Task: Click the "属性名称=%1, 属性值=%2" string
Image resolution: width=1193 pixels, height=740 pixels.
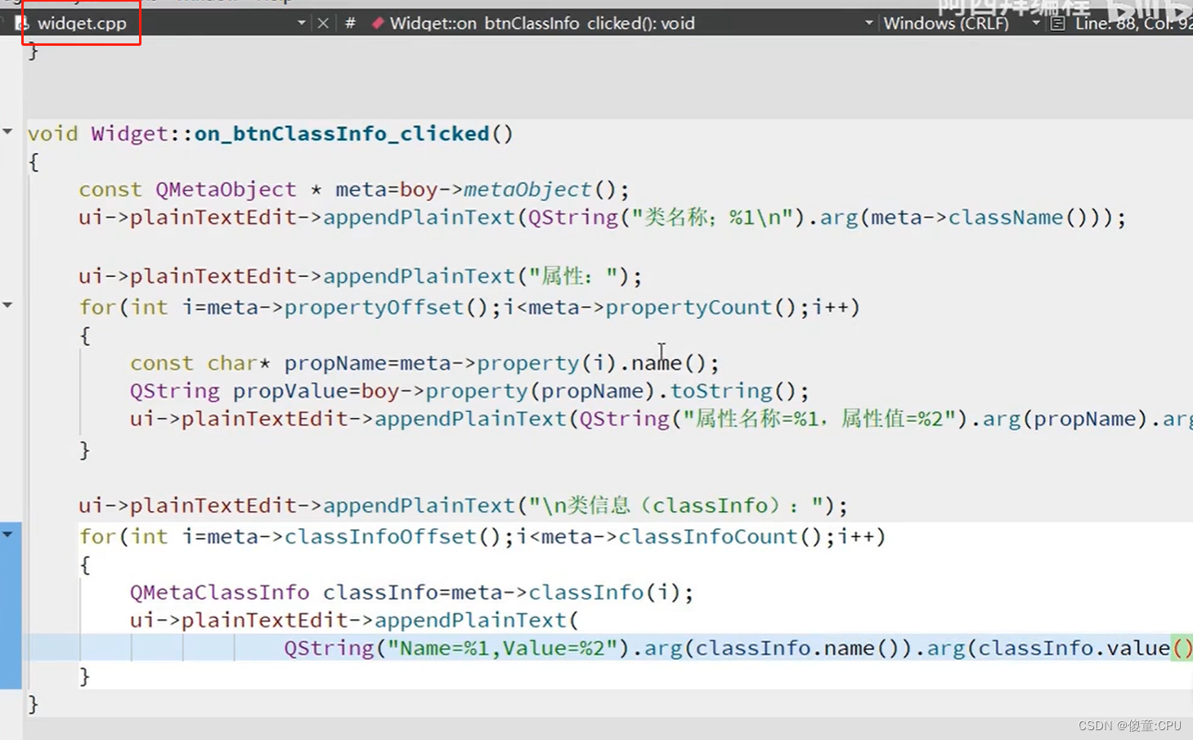Action: 820,419
